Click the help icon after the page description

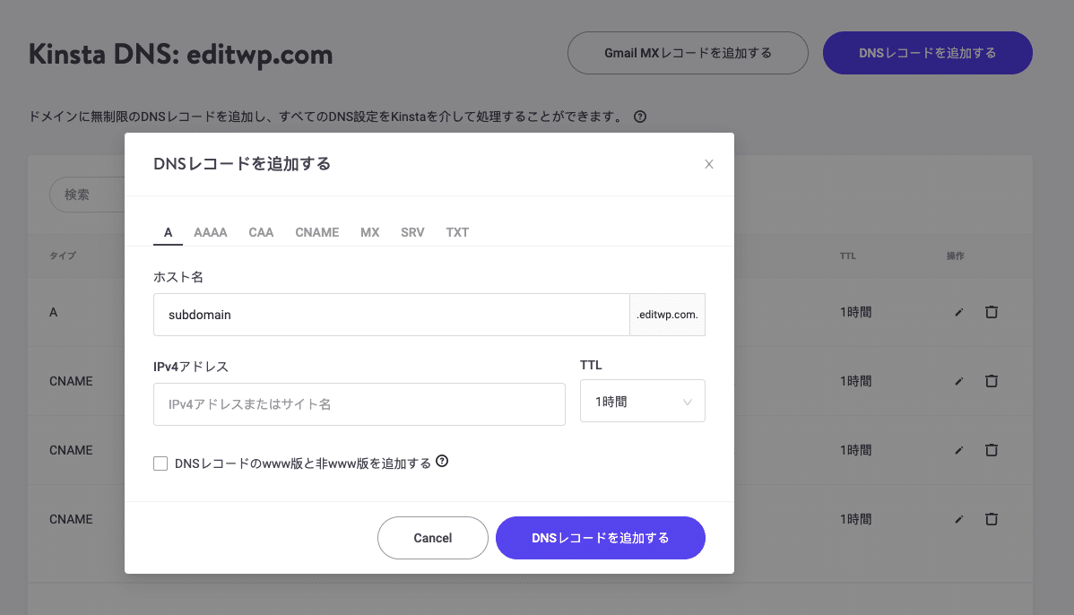click(x=639, y=117)
